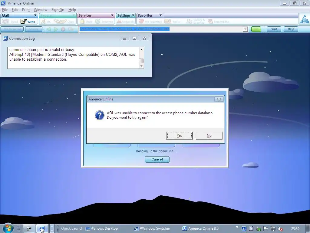This screenshot has height=233, width=310.
Task: Click the Shop icon under Services
Action: click(x=82, y=21)
